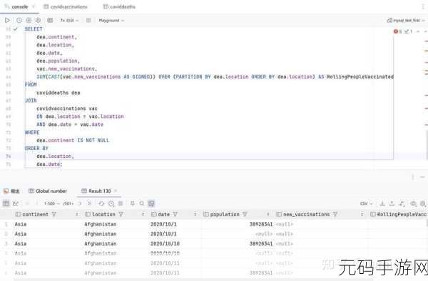Click the auto-refresh timer icon in results toolbar
Screen dimensions: 428x281
(x=111, y=203)
